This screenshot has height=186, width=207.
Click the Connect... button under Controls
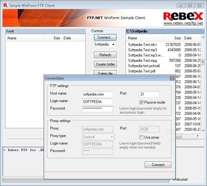click(x=105, y=37)
